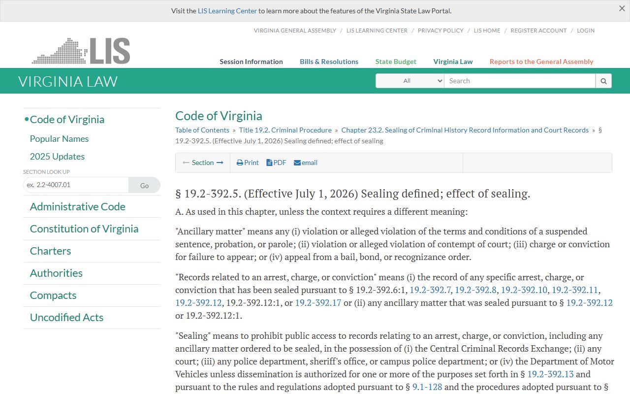Click the magnifier search button
The image size is (630, 394).
603,81
